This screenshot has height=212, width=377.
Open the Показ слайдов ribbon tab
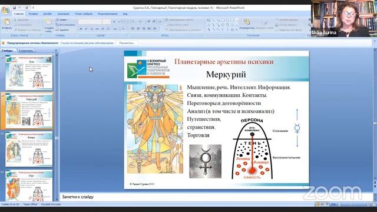(x=84, y=14)
